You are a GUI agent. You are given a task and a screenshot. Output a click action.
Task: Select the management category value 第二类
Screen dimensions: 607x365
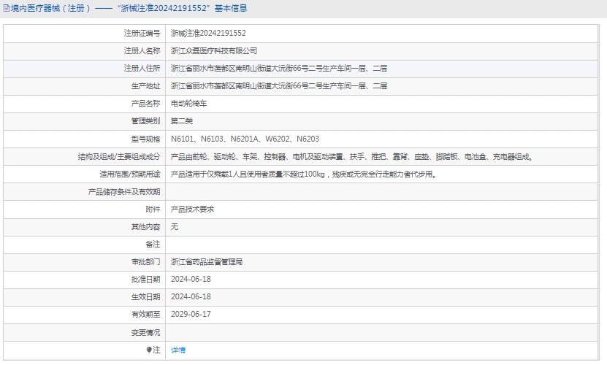click(x=182, y=121)
